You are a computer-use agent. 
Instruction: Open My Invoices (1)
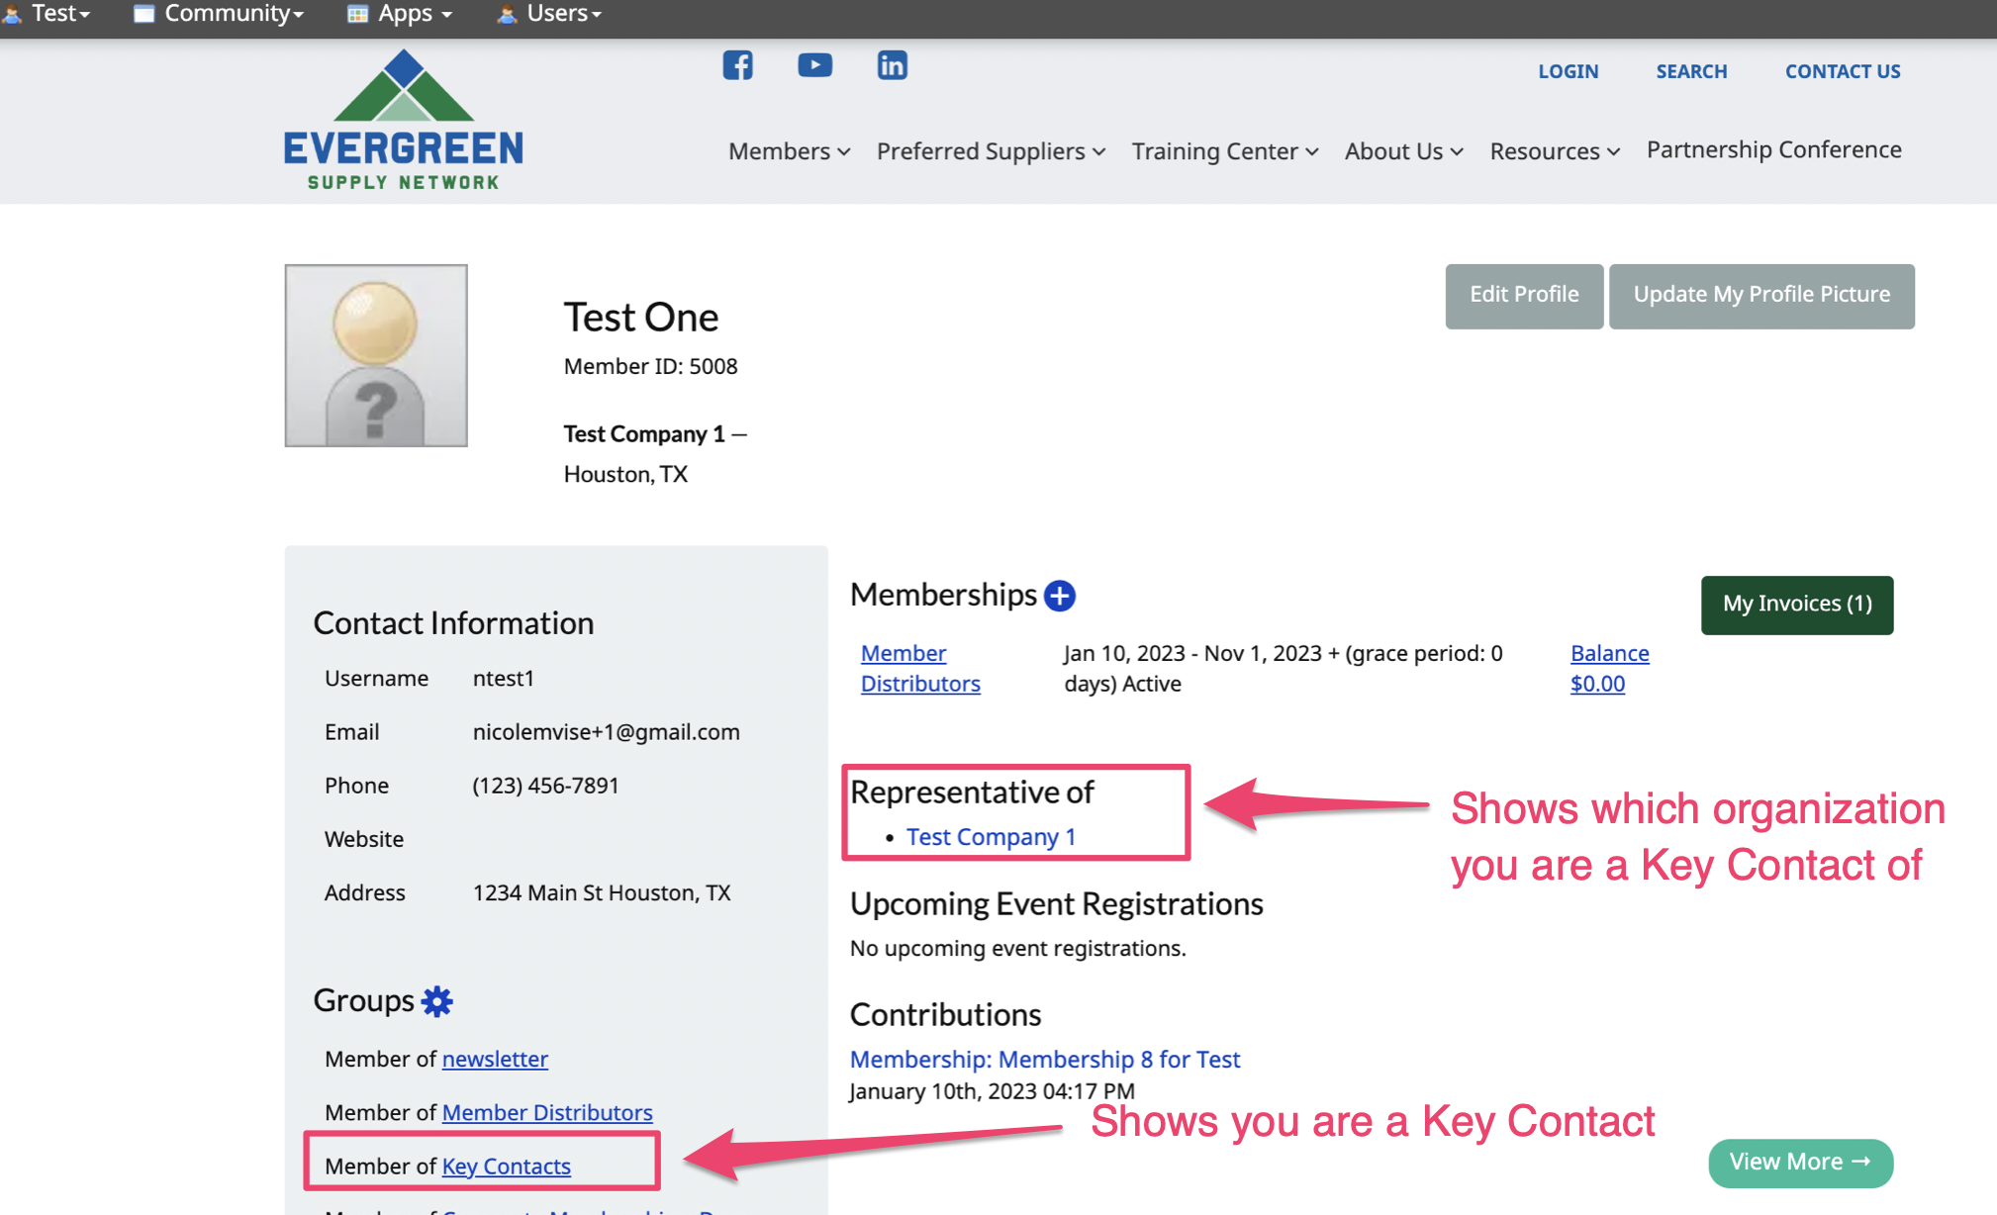(1796, 604)
